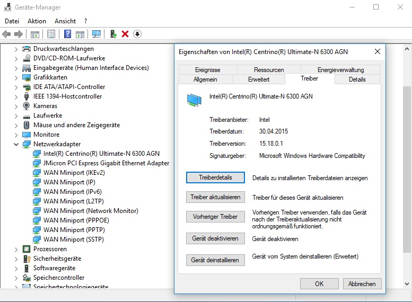Image resolution: width=412 pixels, height=302 pixels.
Task: Click Gerät deinstallieren button
Action: point(215,260)
